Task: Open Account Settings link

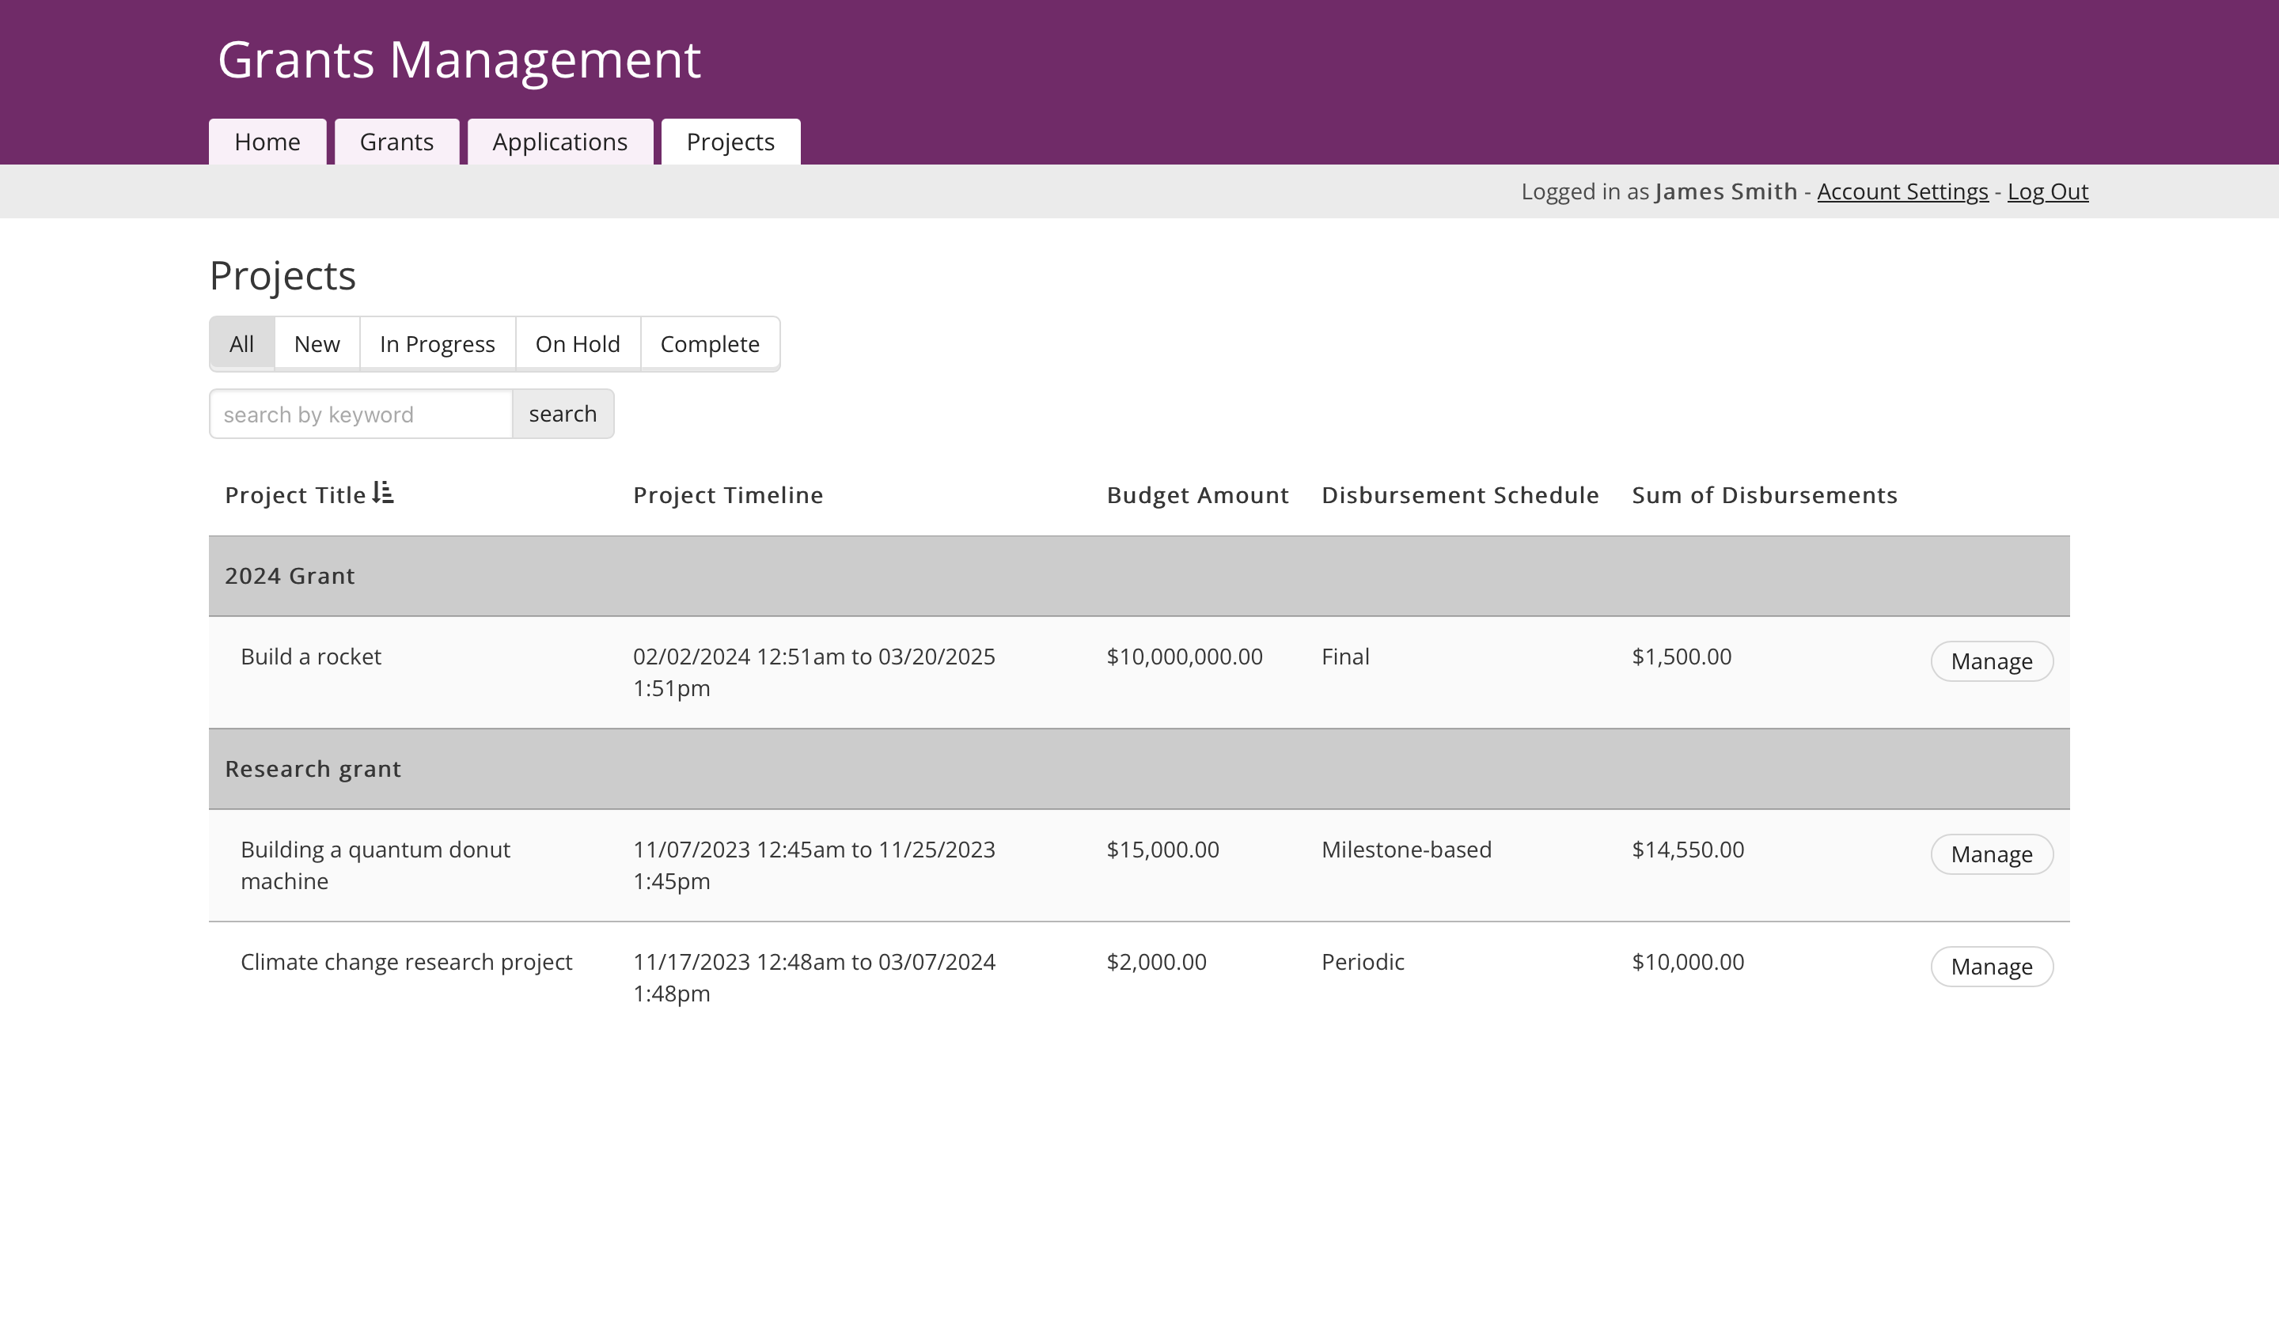Action: (x=1902, y=191)
